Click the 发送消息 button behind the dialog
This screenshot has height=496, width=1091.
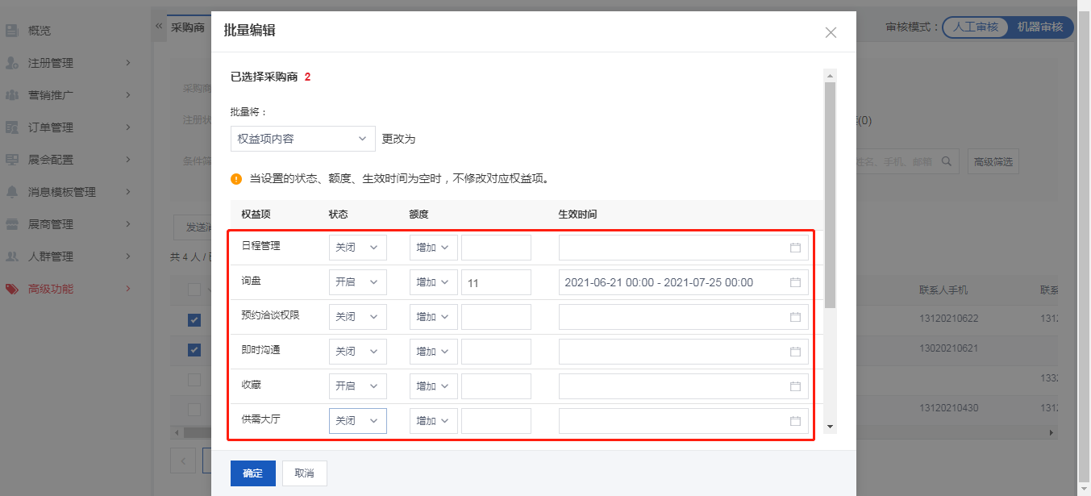click(194, 227)
